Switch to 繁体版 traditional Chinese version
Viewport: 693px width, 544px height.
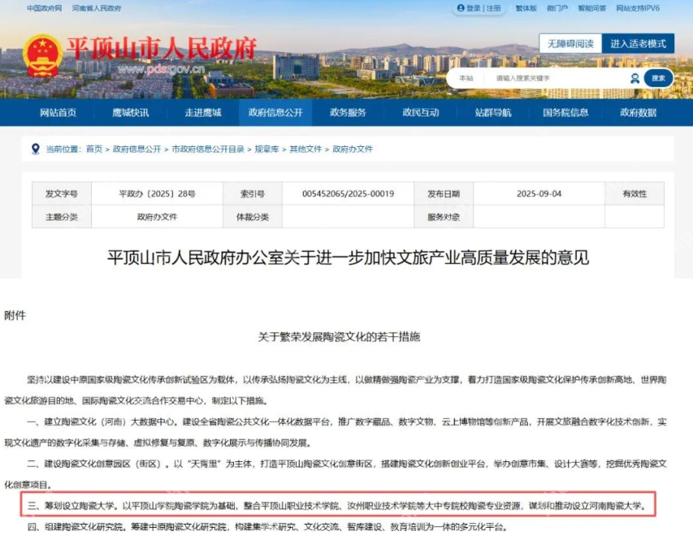(528, 10)
